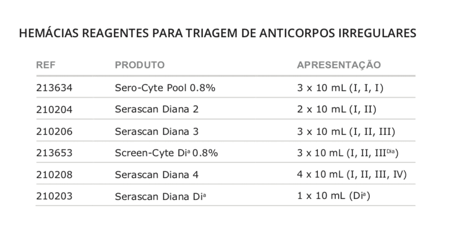
Task: Click the 2 x 10 mL (I, II) cell
Action: click(x=337, y=109)
